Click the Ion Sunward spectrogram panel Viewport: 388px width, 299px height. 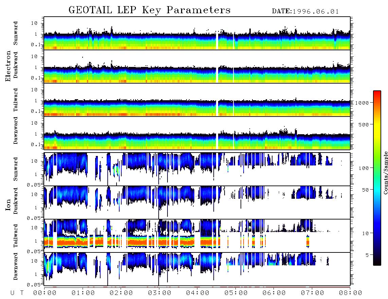tap(197, 169)
